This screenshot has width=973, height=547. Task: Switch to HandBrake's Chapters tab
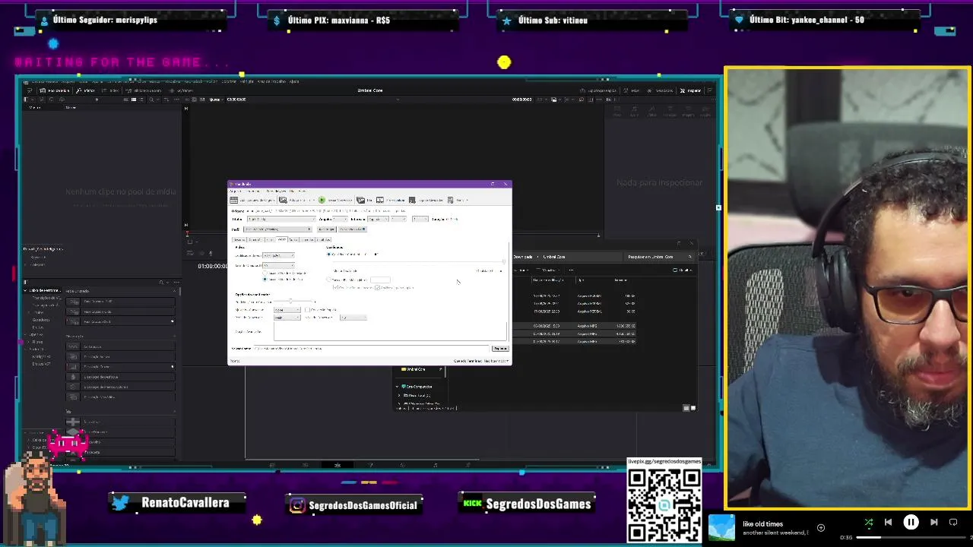(323, 240)
